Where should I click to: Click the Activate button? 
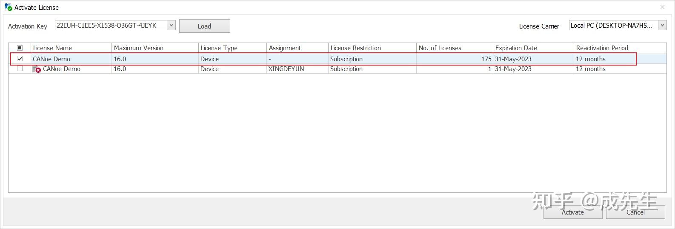point(572,212)
